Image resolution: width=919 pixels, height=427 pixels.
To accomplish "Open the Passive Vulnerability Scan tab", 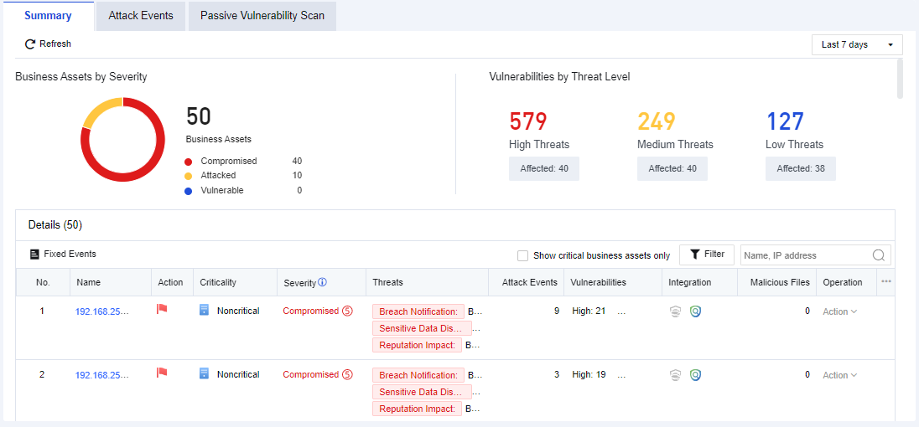I will tap(262, 16).
